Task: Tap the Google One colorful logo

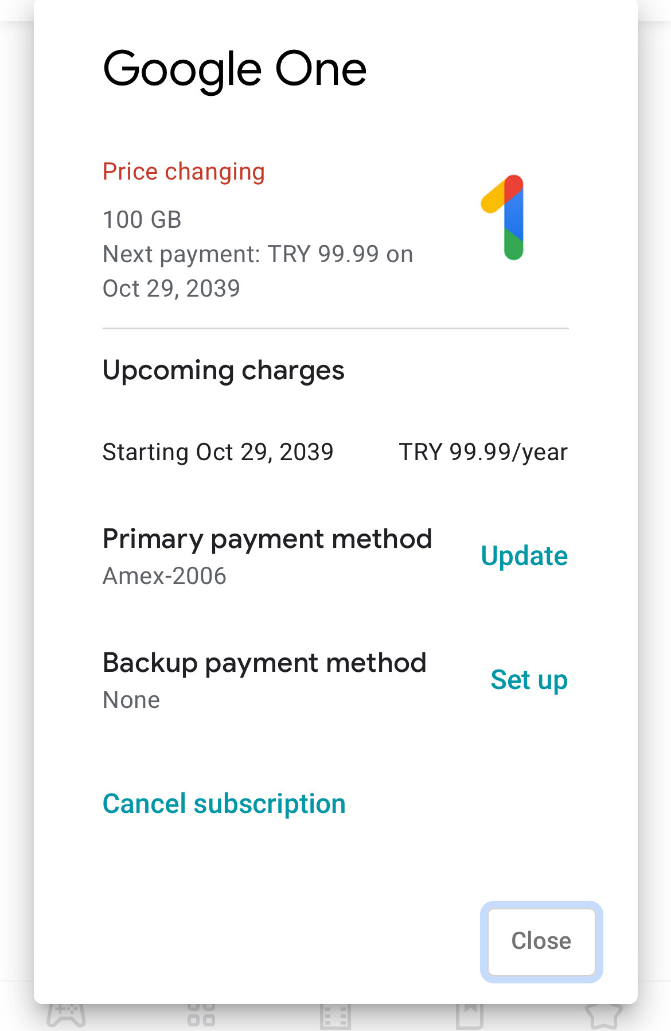Action: pyautogui.click(x=503, y=217)
